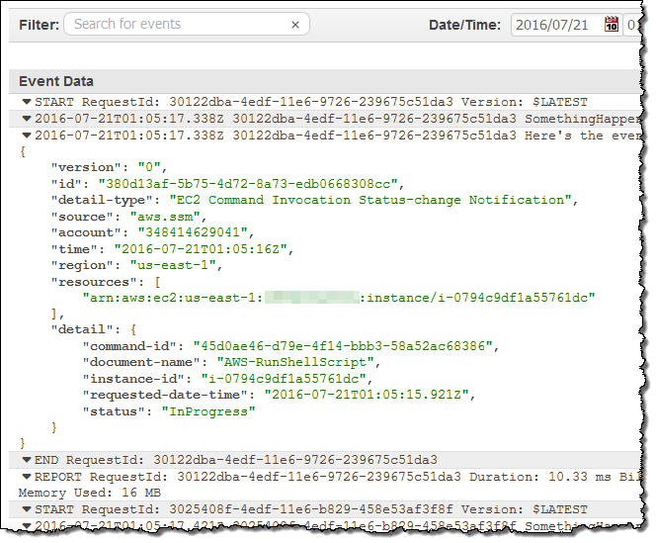Select the AWS-RunShellScript document name
This screenshot has width=656, height=543.
tap(295, 362)
